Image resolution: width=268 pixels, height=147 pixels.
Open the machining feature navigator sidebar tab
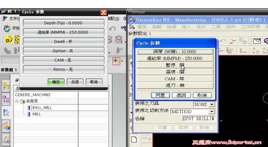(x=6, y=126)
